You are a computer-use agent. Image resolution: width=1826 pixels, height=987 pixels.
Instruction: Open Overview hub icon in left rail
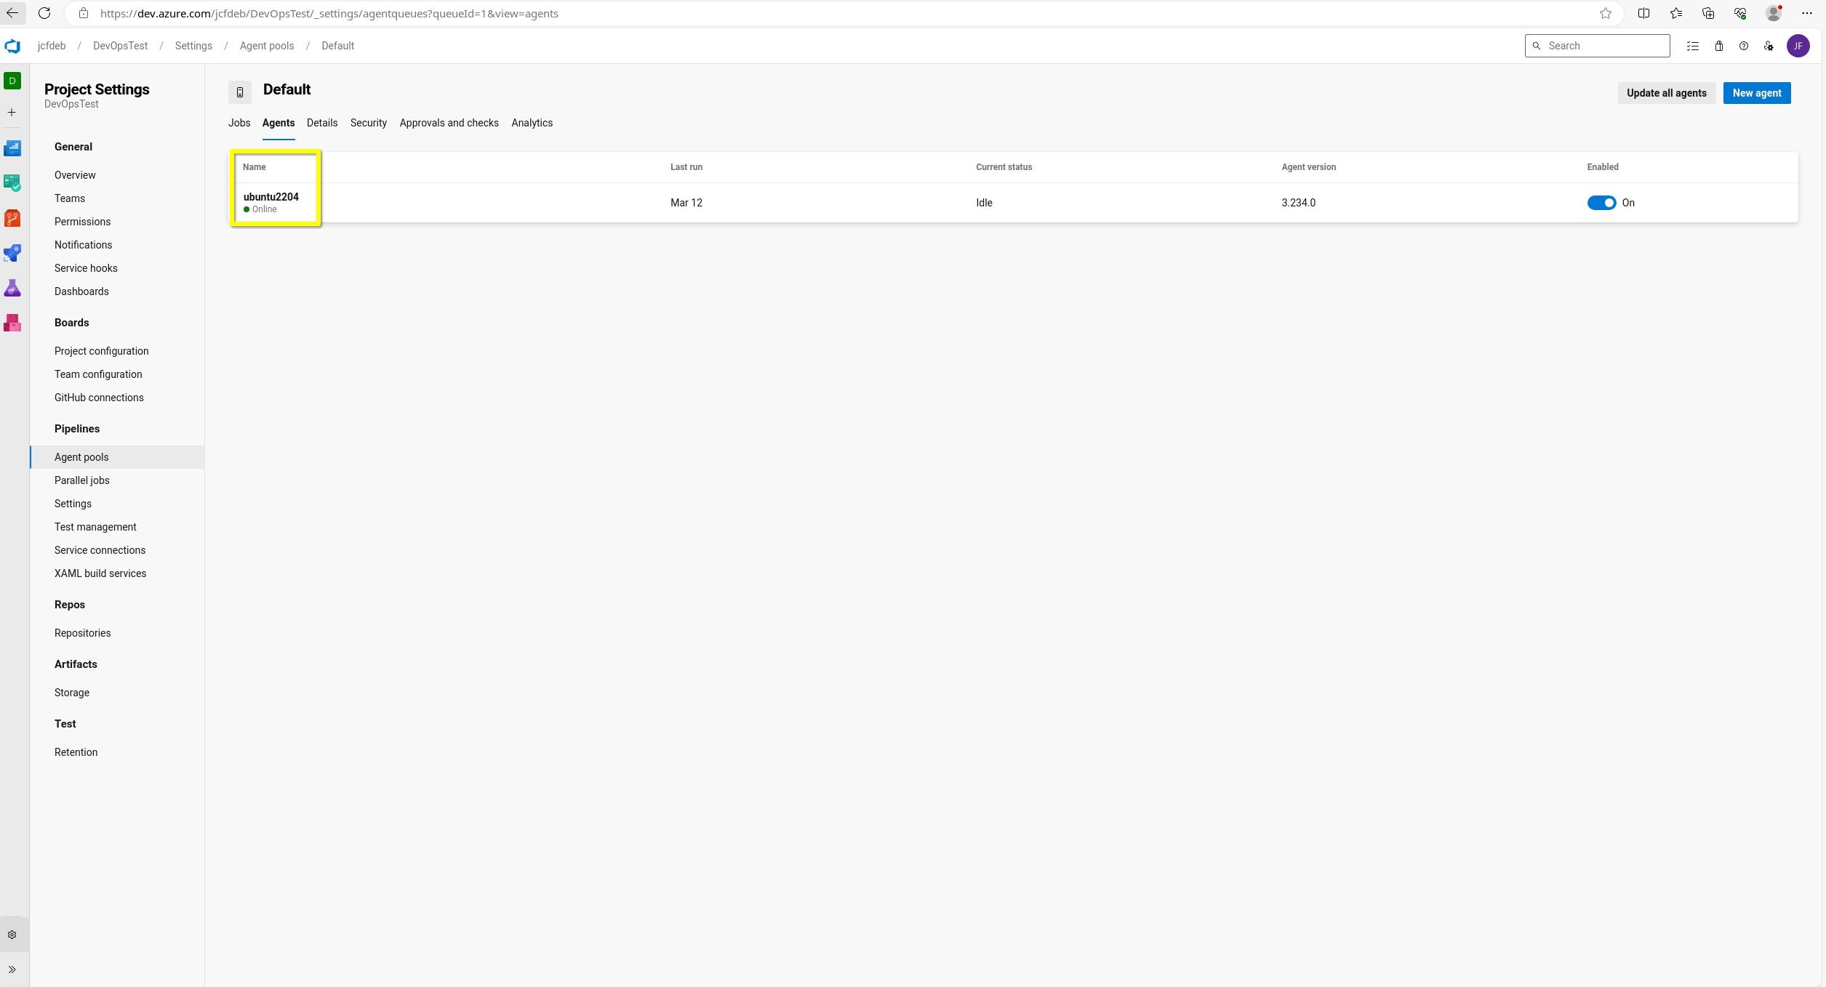[x=12, y=148]
